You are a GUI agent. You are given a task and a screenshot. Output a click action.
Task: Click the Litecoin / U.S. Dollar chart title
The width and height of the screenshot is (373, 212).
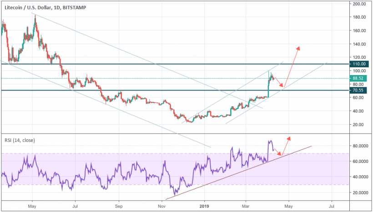45,8
